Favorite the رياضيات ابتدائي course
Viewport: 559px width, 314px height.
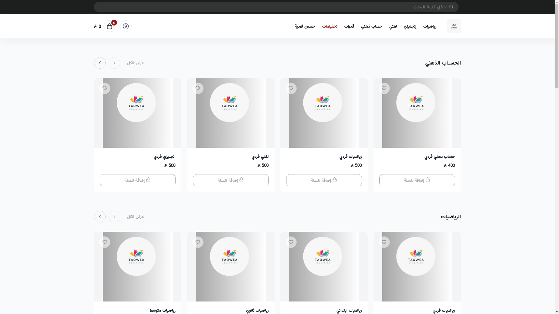291,242
